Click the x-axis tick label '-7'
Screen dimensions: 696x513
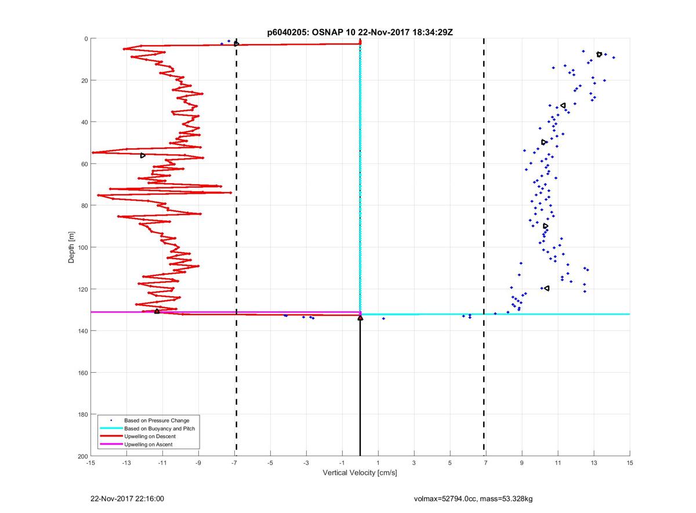234,463
